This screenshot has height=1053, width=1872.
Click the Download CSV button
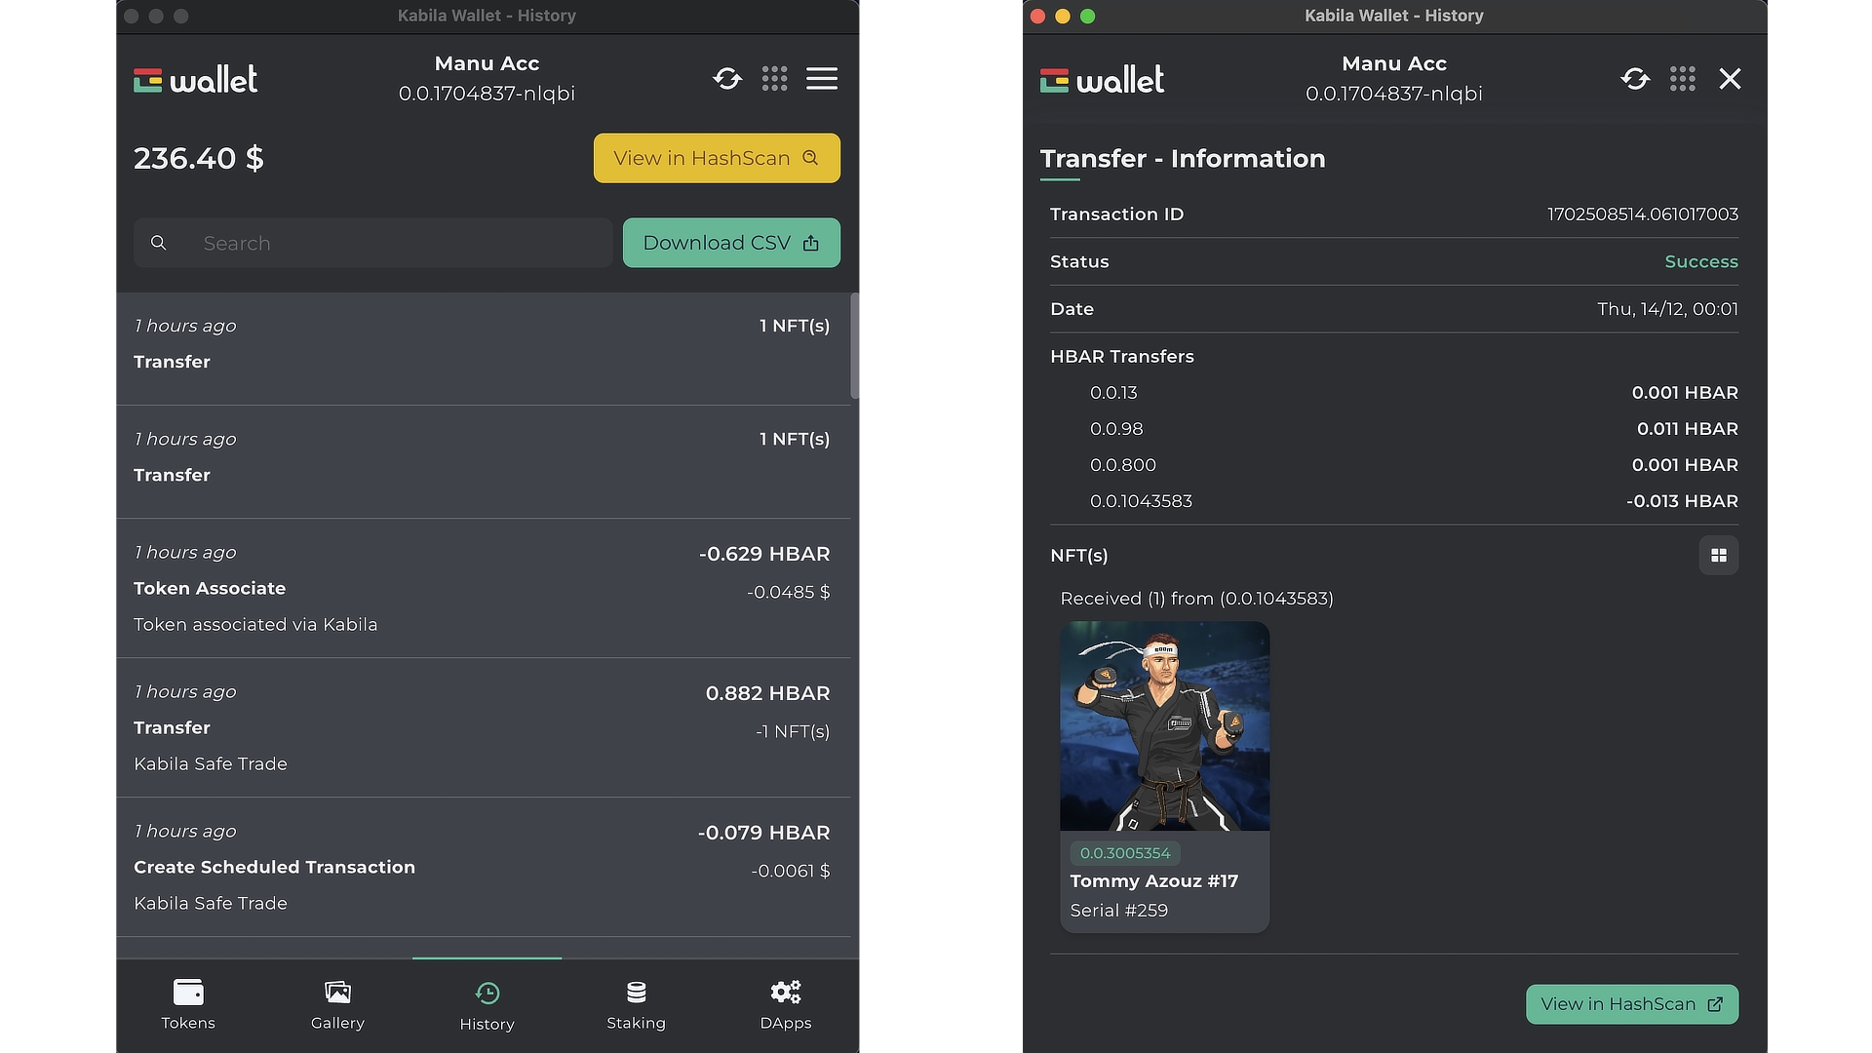coord(731,243)
